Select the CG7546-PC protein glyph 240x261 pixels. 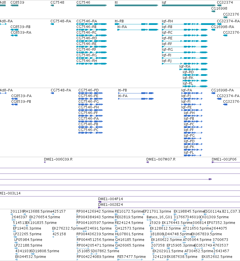(x=91, y=133)
